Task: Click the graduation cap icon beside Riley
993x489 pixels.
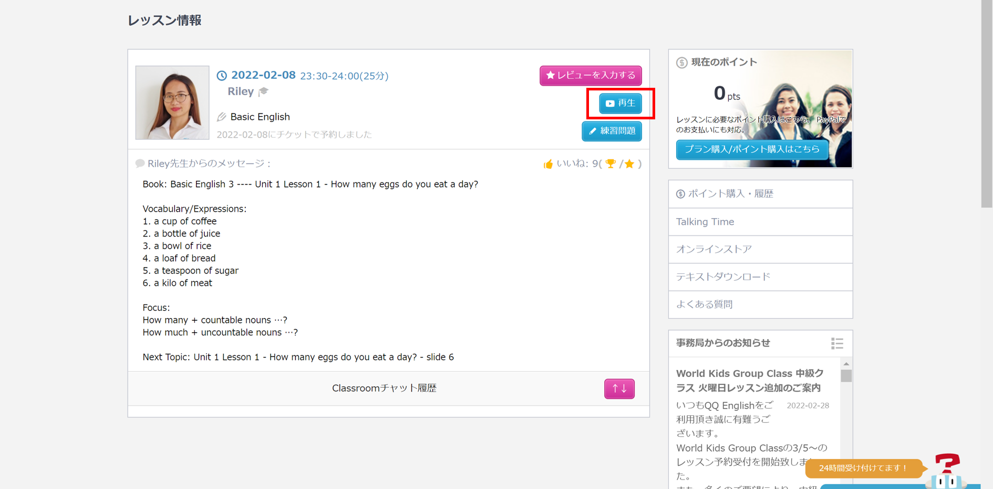Action: [264, 91]
